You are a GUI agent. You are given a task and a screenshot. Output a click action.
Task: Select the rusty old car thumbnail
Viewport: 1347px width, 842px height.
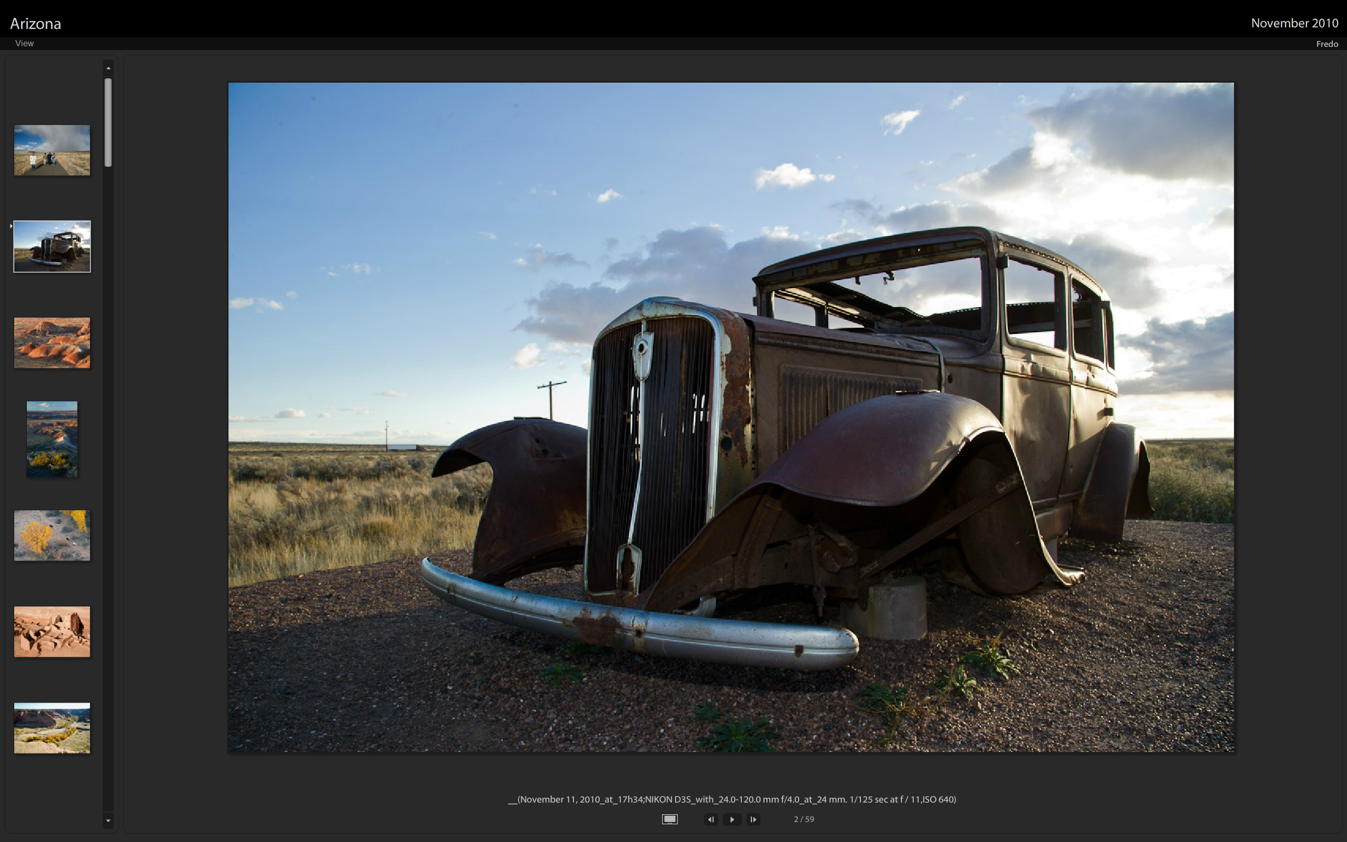pos(52,247)
